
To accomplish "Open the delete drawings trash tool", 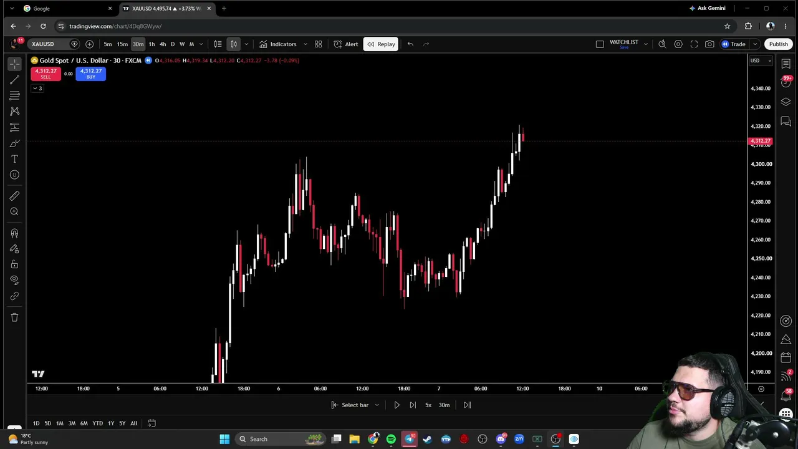I will click(x=14, y=317).
